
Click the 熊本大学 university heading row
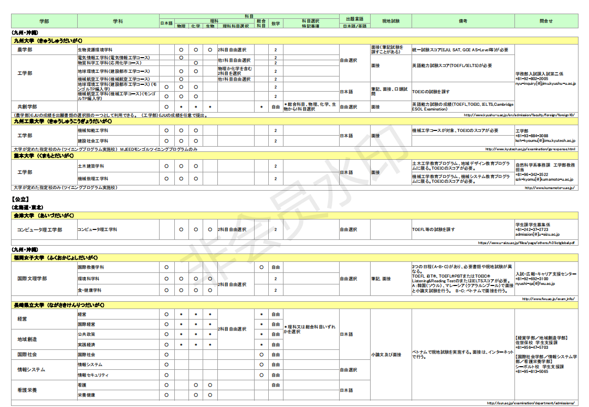point(294,156)
